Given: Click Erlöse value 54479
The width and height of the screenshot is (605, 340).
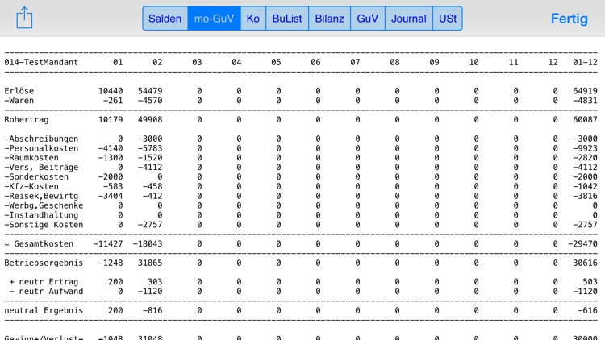Looking at the screenshot, I should click(150, 91).
